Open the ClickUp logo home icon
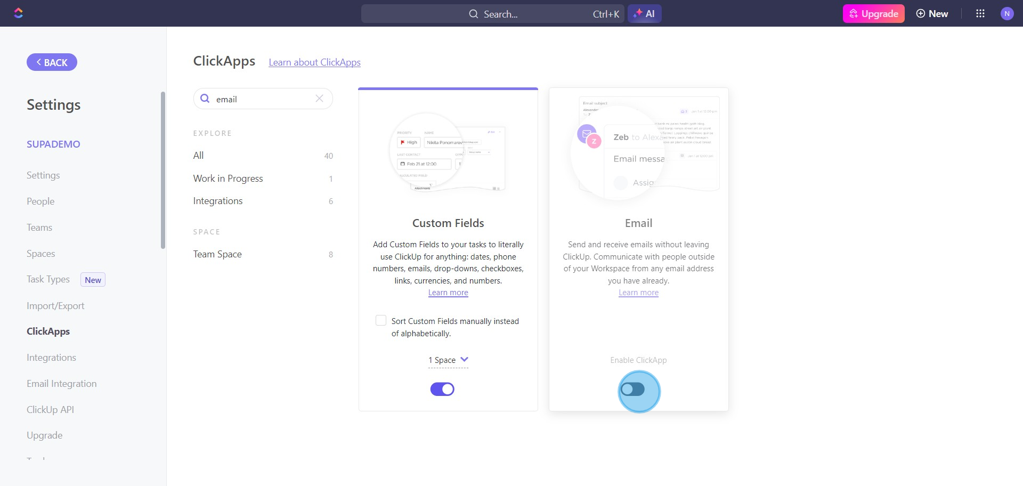This screenshot has height=486, width=1023. (x=19, y=13)
